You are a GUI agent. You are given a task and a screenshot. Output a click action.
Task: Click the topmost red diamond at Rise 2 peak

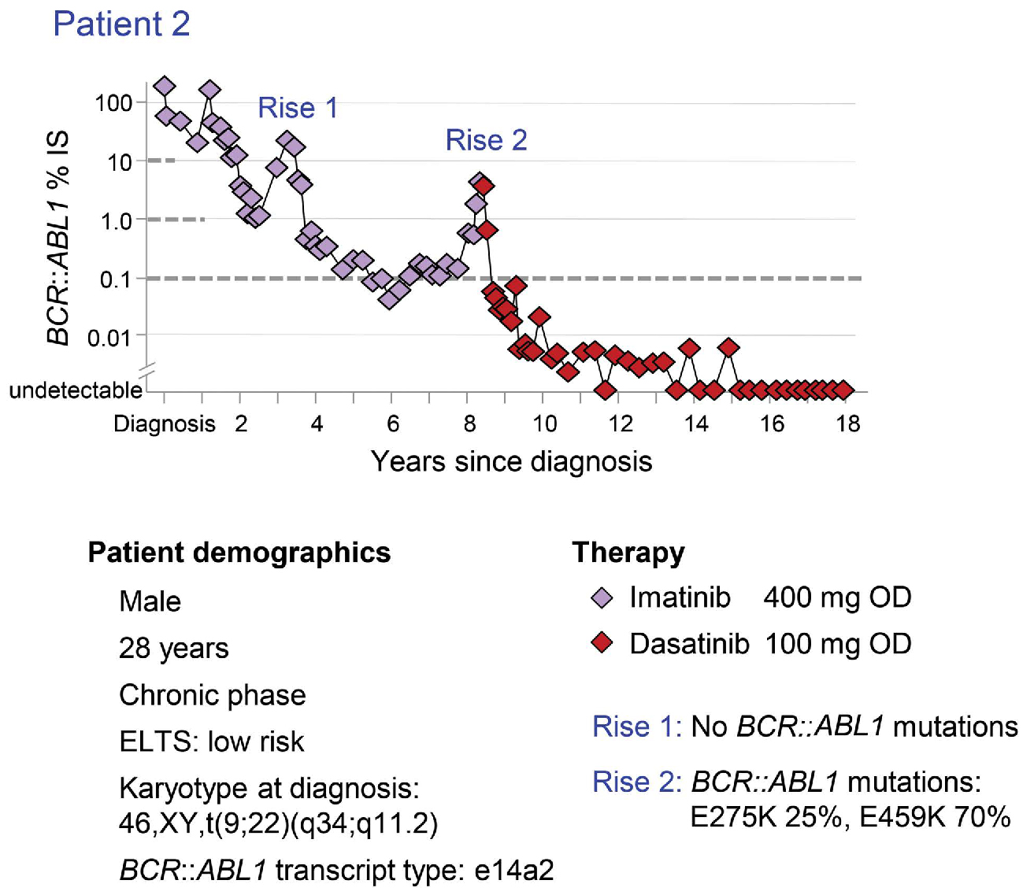[x=484, y=186]
